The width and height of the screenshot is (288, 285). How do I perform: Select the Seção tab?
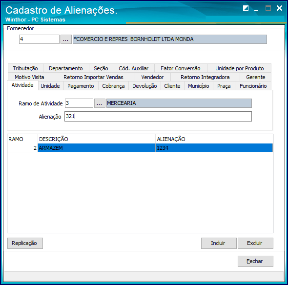click(101, 68)
